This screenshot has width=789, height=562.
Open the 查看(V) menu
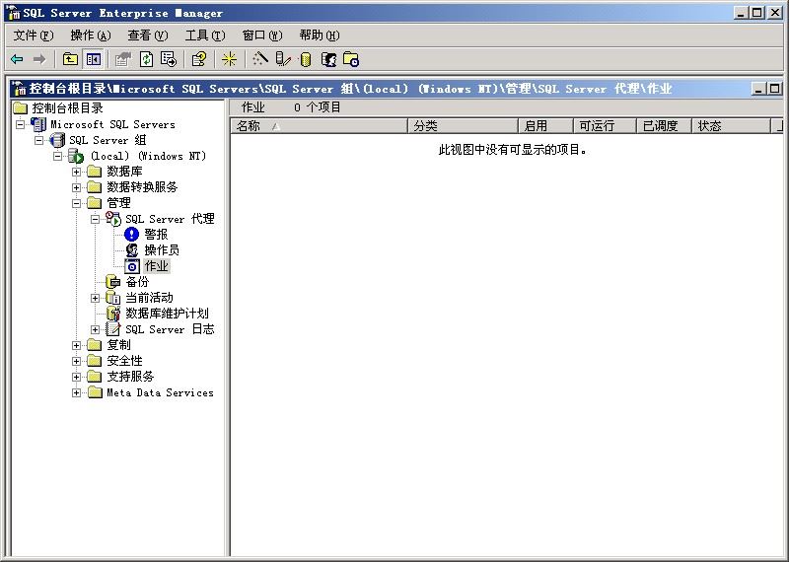(147, 35)
